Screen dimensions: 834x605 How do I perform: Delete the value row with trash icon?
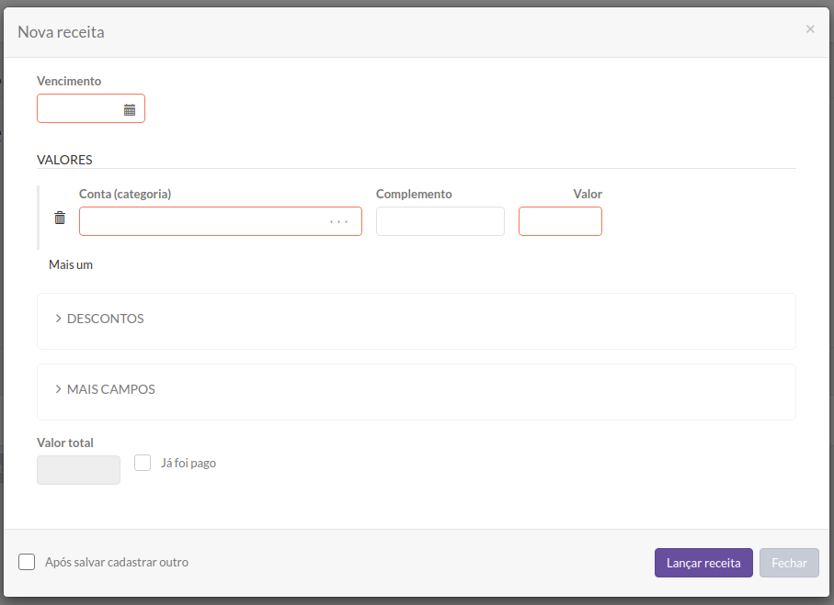tap(60, 218)
